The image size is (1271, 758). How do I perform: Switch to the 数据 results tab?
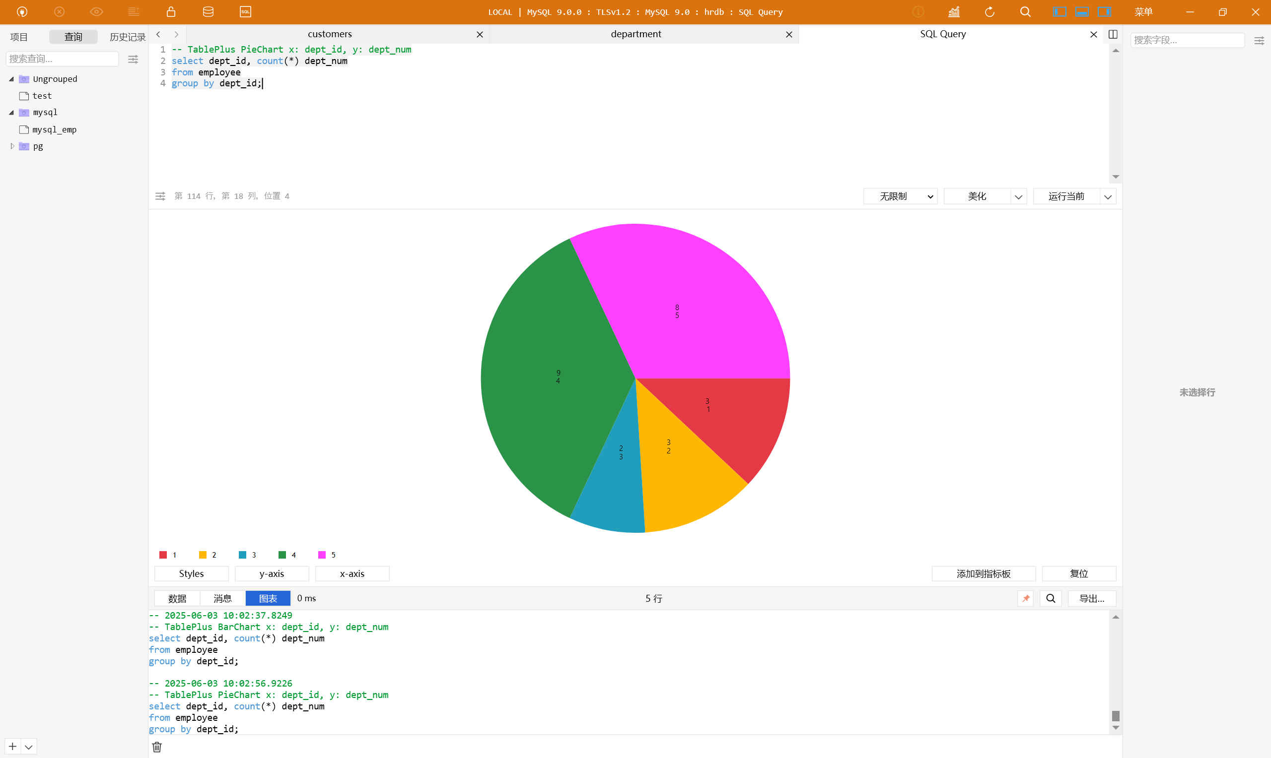coord(177,598)
